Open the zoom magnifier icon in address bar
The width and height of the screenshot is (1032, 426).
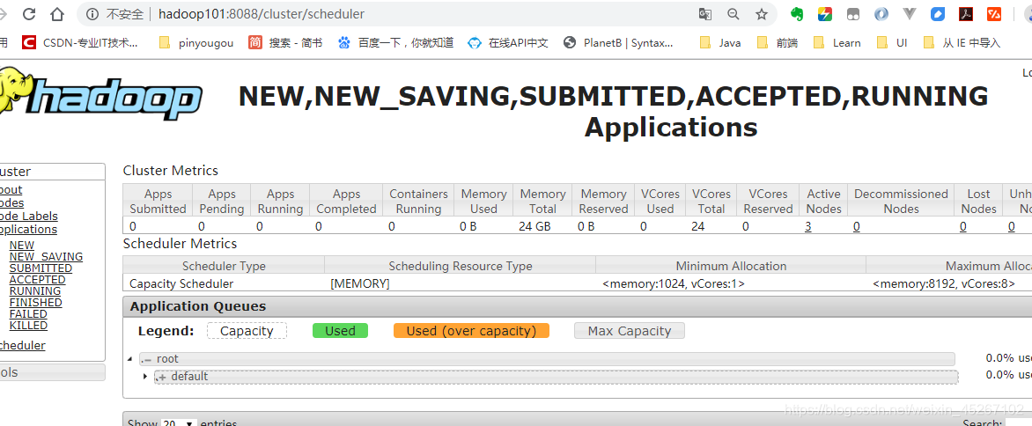(733, 14)
